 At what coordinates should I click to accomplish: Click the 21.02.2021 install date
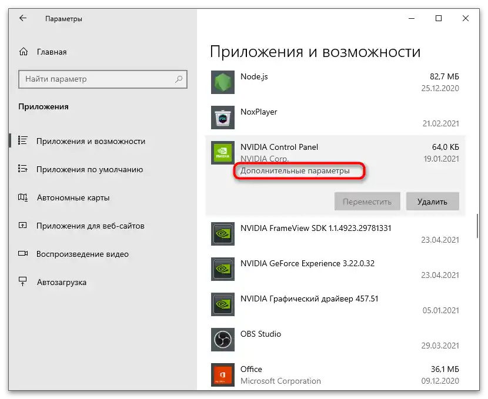point(441,123)
